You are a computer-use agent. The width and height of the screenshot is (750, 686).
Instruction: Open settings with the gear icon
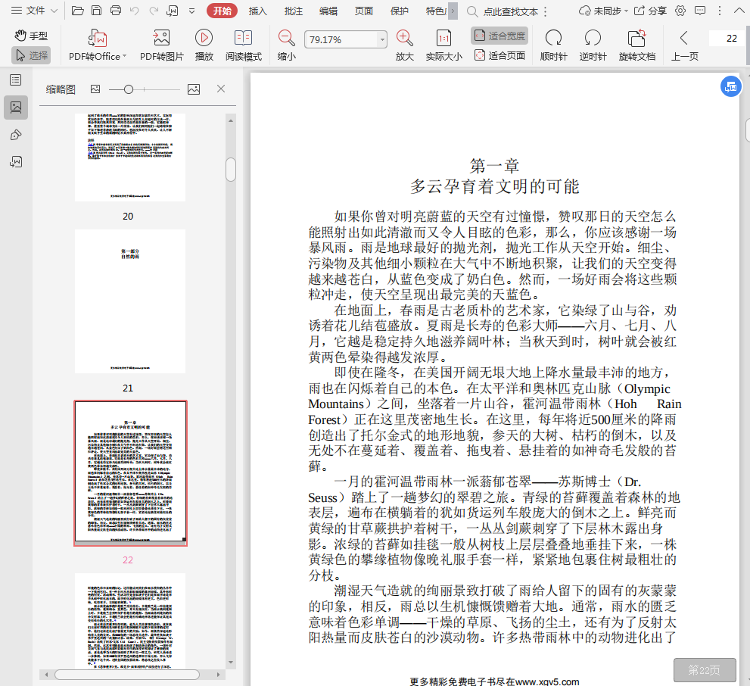pos(680,11)
